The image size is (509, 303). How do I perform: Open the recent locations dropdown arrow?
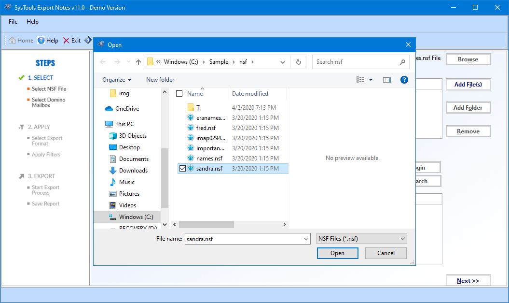point(128,62)
